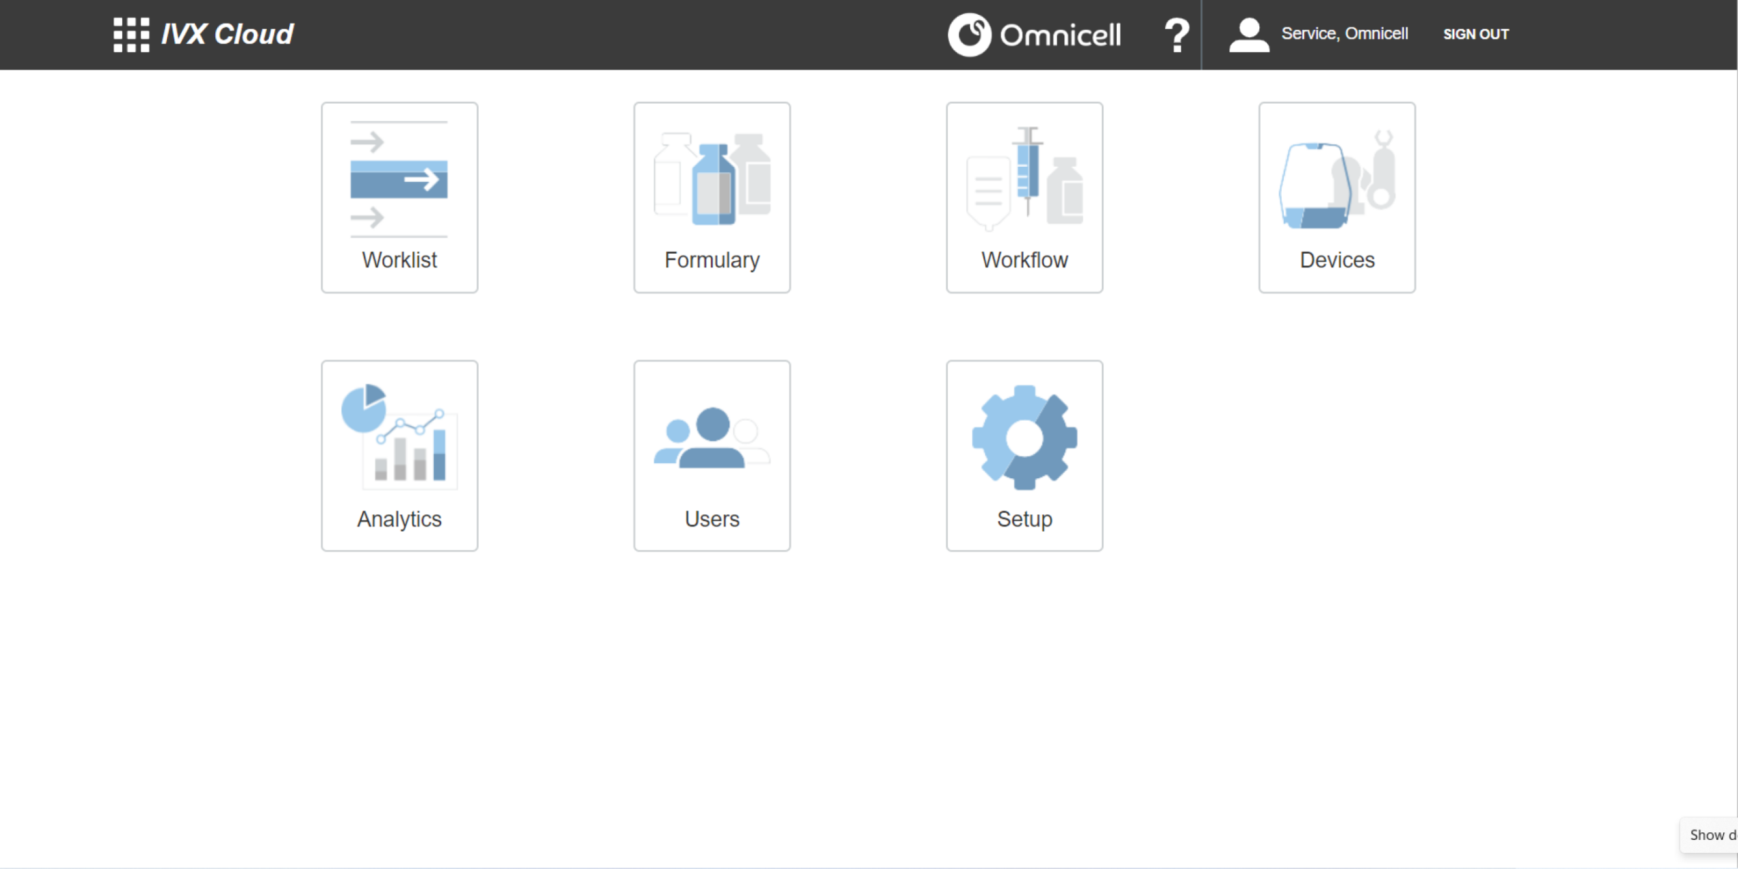Click the Setup gear icon
The image size is (1738, 869).
coord(1024,438)
